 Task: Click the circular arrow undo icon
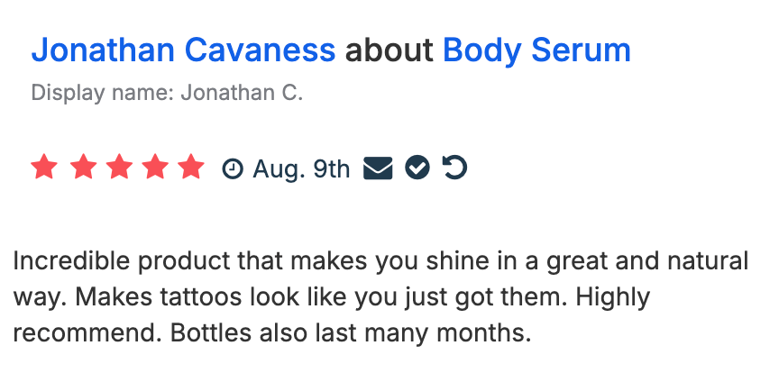pyautogui.click(x=455, y=168)
